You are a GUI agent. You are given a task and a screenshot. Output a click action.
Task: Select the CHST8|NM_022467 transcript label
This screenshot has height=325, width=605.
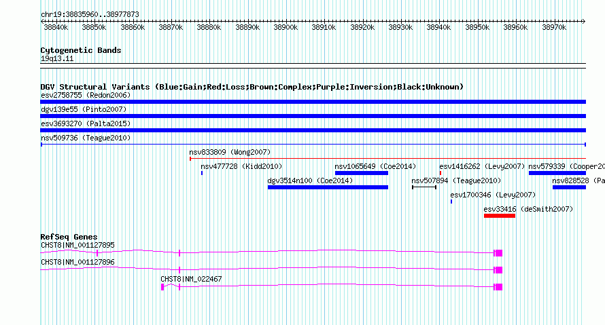click(x=192, y=279)
